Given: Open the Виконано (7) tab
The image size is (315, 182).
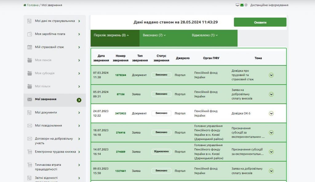Looking at the screenshot, I should 154,35.
